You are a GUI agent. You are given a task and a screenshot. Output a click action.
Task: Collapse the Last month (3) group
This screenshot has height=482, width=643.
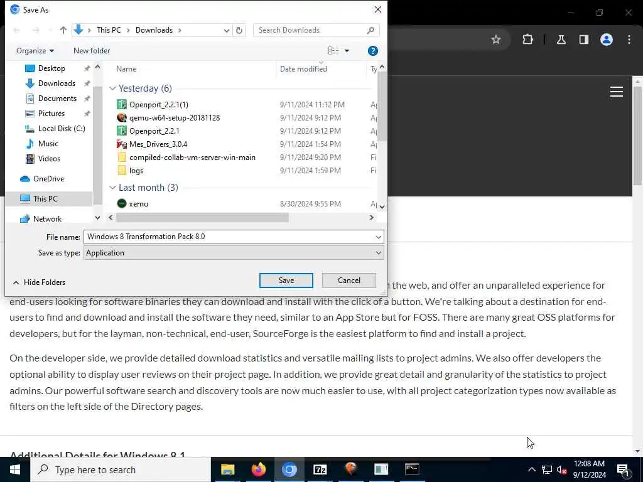[x=112, y=187]
